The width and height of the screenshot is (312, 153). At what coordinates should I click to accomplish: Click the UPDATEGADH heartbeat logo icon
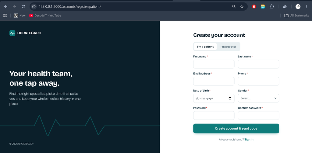click(12, 33)
